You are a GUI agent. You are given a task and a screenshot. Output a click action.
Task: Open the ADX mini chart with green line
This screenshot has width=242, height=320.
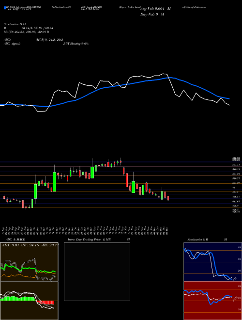(x=29, y=262)
